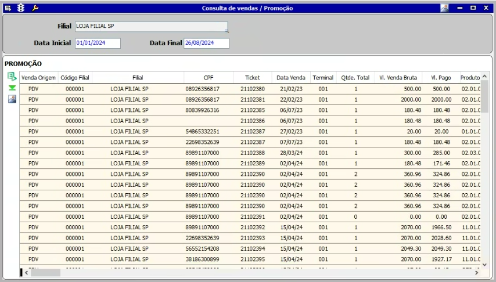
Task: Click the PROMOÇÃO section heading
Action: [23, 64]
